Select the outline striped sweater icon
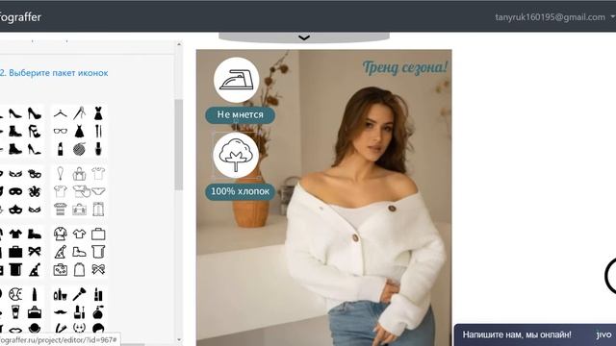Image resolution: width=616 pixels, height=346 pixels. coord(60,210)
